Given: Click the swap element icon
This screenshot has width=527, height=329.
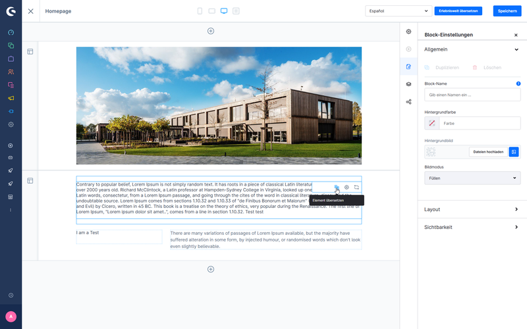Looking at the screenshot, I should click(356, 188).
